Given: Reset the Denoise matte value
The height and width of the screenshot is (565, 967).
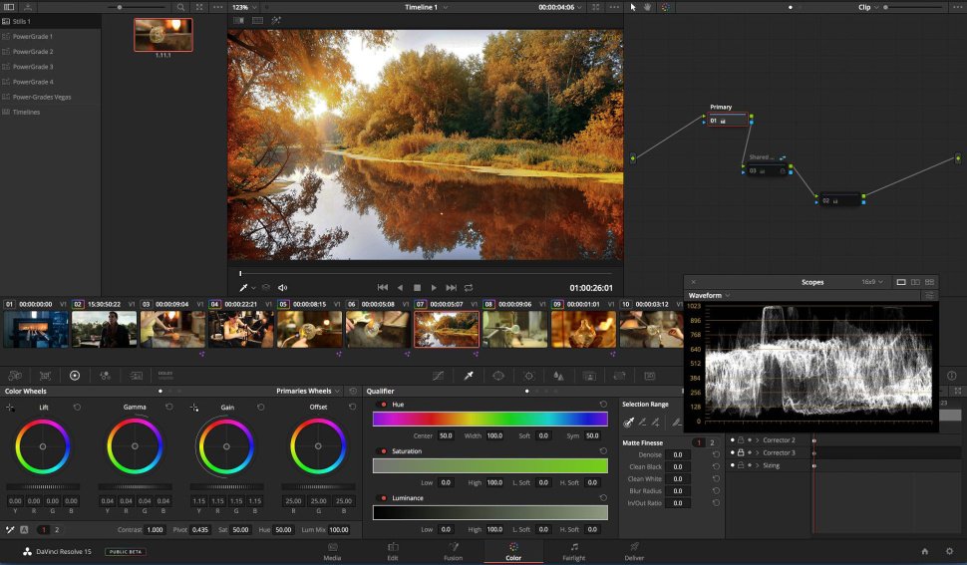Looking at the screenshot, I should point(716,454).
